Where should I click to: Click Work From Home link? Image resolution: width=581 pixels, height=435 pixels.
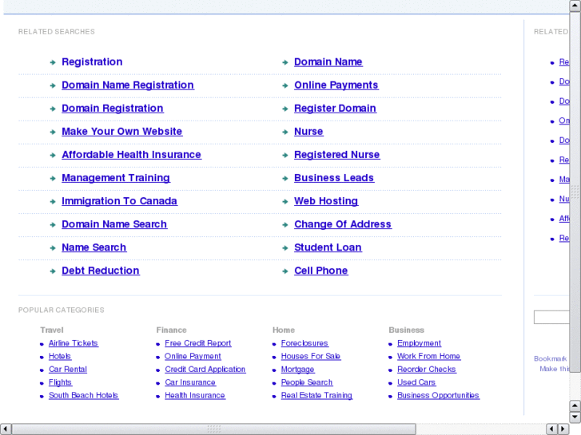(428, 356)
